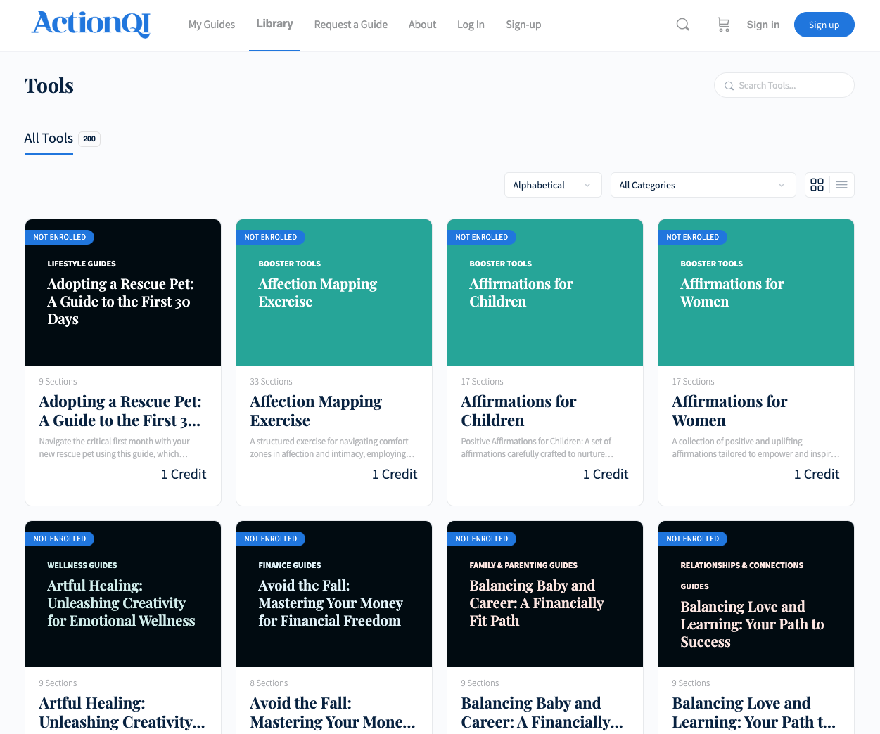Open Request a Guide page

350,25
